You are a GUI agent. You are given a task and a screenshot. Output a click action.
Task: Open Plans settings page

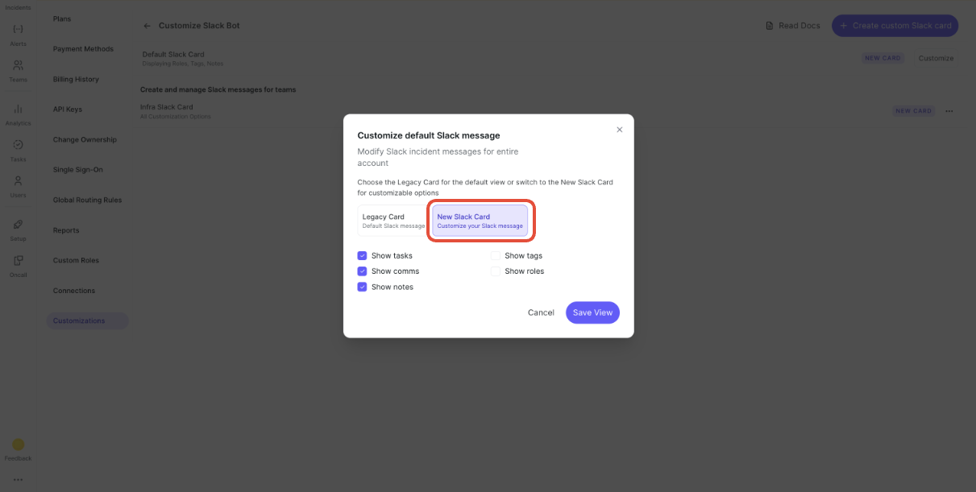tap(62, 19)
